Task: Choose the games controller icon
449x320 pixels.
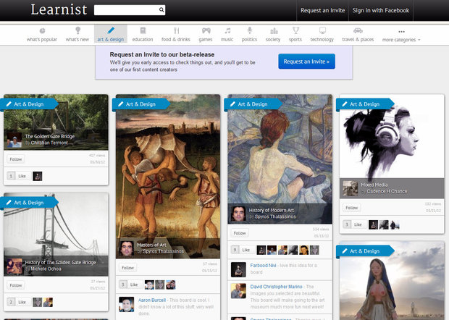Action: [x=206, y=30]
